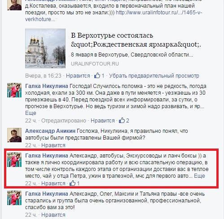Screen dimensions: 224x219
Task: Expand the Господа comment with Еще
Action: (31, 113)
